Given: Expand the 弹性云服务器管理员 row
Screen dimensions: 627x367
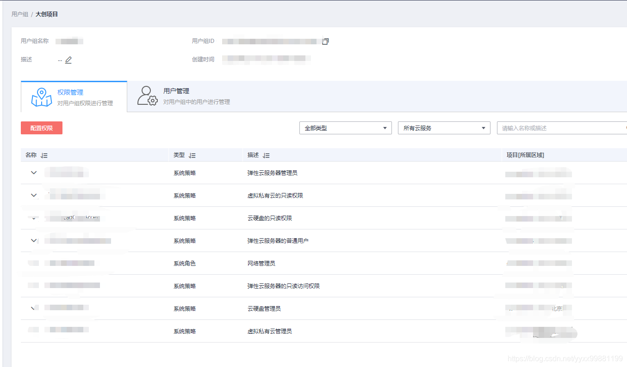Looking at the screenshot, I should click(x=34, y=173).
